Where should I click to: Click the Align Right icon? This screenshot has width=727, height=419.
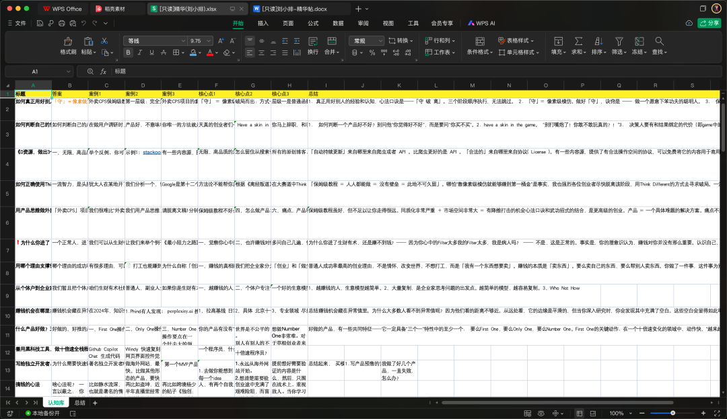(273, 52)
